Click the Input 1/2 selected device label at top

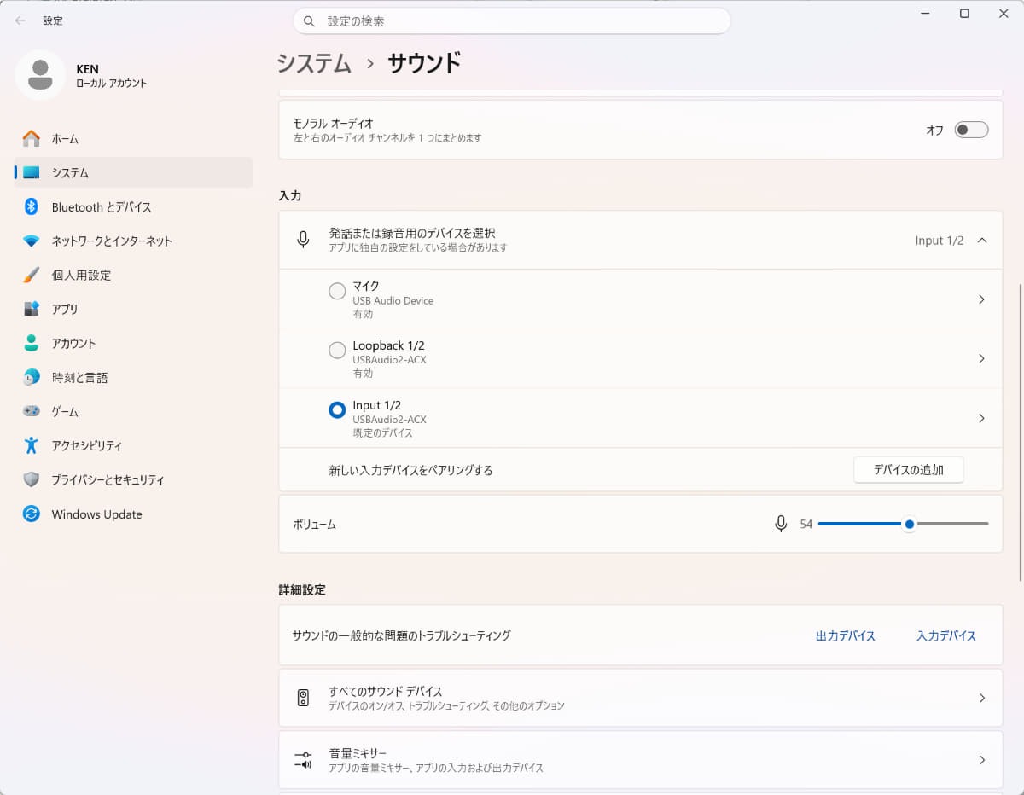[x=940, y=241]
